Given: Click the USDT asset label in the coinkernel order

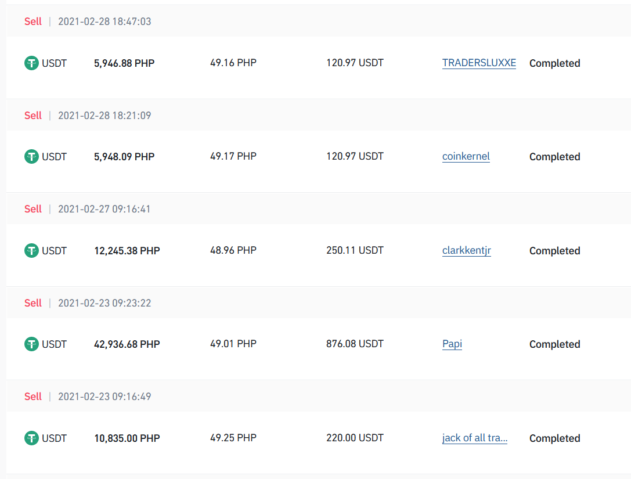Looking at the screenshot, I should (55, 157).
